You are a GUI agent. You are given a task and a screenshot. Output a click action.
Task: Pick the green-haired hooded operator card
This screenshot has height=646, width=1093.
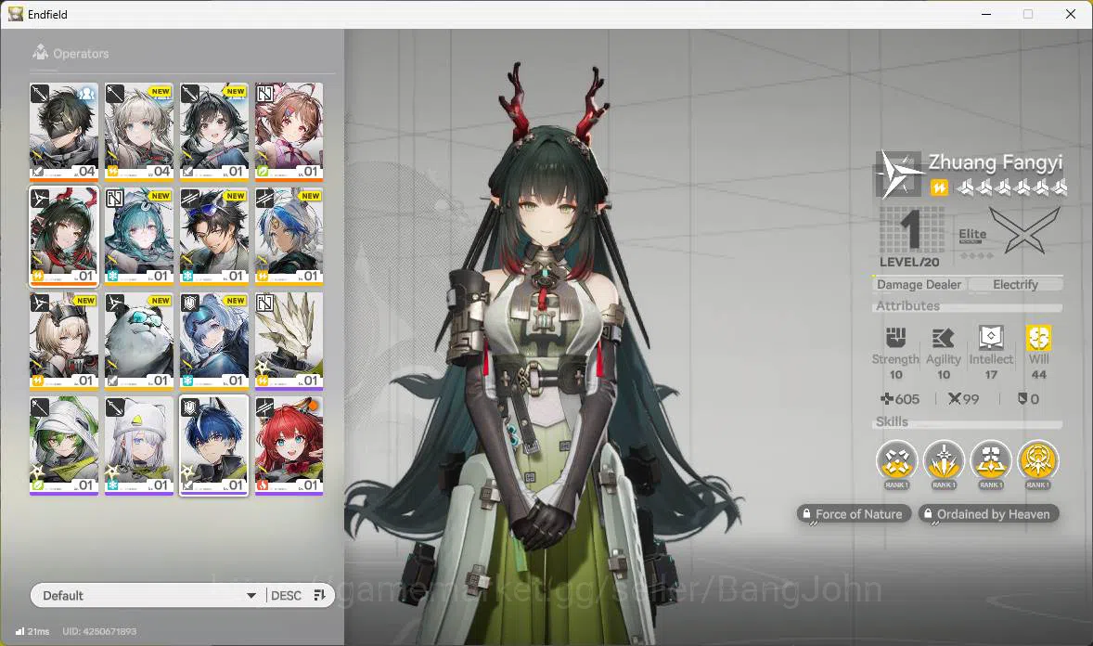[x=64, y=446]
